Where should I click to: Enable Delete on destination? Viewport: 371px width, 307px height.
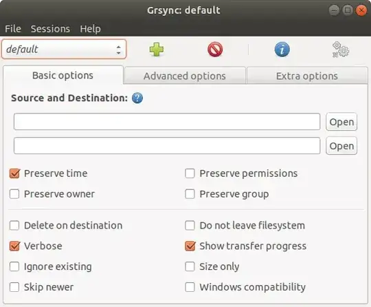(14, 226)
